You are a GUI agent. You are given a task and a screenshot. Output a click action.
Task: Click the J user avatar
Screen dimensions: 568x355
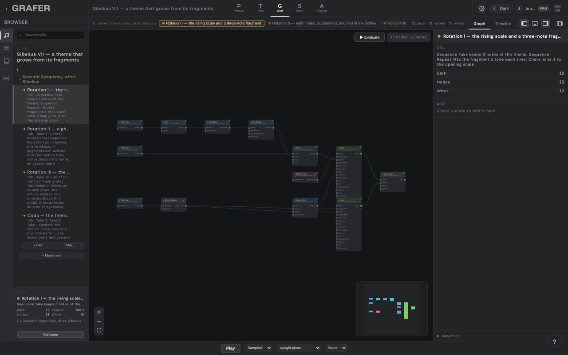click(519, 8)
